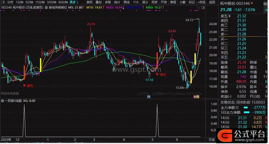Click 换手 value 2.93%

click(x=241, y=87)
